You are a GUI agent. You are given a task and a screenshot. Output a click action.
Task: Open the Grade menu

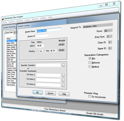5,23
